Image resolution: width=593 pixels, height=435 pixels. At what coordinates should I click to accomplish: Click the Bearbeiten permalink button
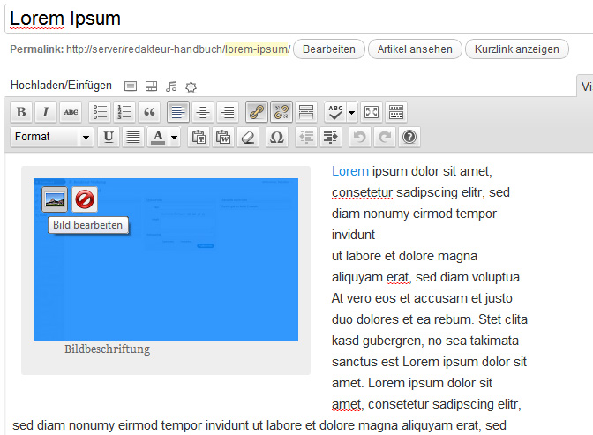coord(328,49)
